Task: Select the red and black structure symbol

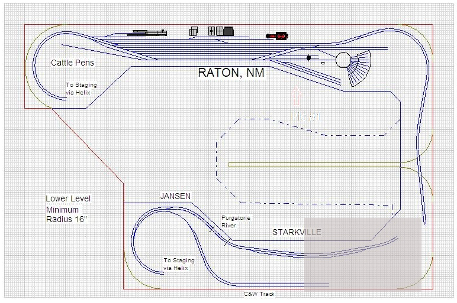Action: click(x=277, y=36)
